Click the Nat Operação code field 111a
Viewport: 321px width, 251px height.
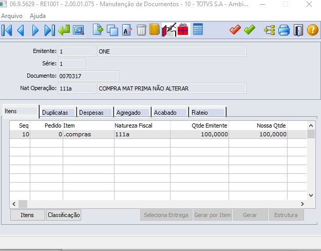tap(77, 88)
